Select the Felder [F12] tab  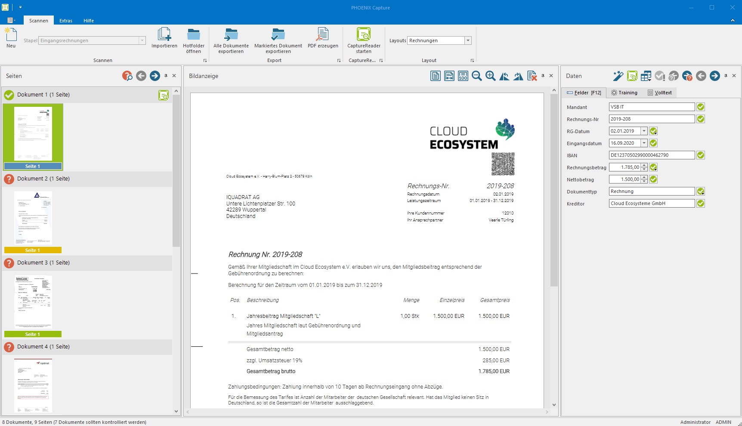(584, 93)
